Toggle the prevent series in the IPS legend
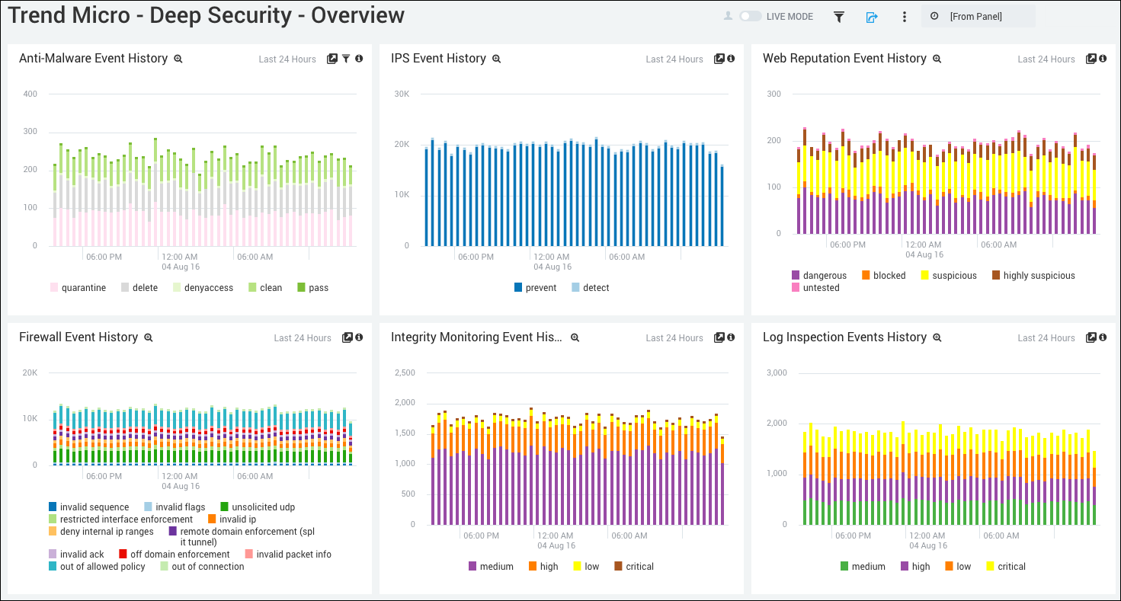The height and width of the screenshot is (601, 1121). point(539,287)
